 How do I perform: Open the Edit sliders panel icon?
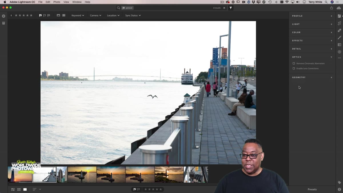[x=339, y=16]
